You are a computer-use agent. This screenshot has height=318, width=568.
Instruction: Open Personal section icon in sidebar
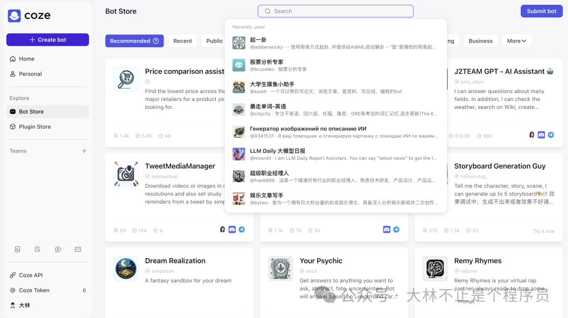click(13, 74)
